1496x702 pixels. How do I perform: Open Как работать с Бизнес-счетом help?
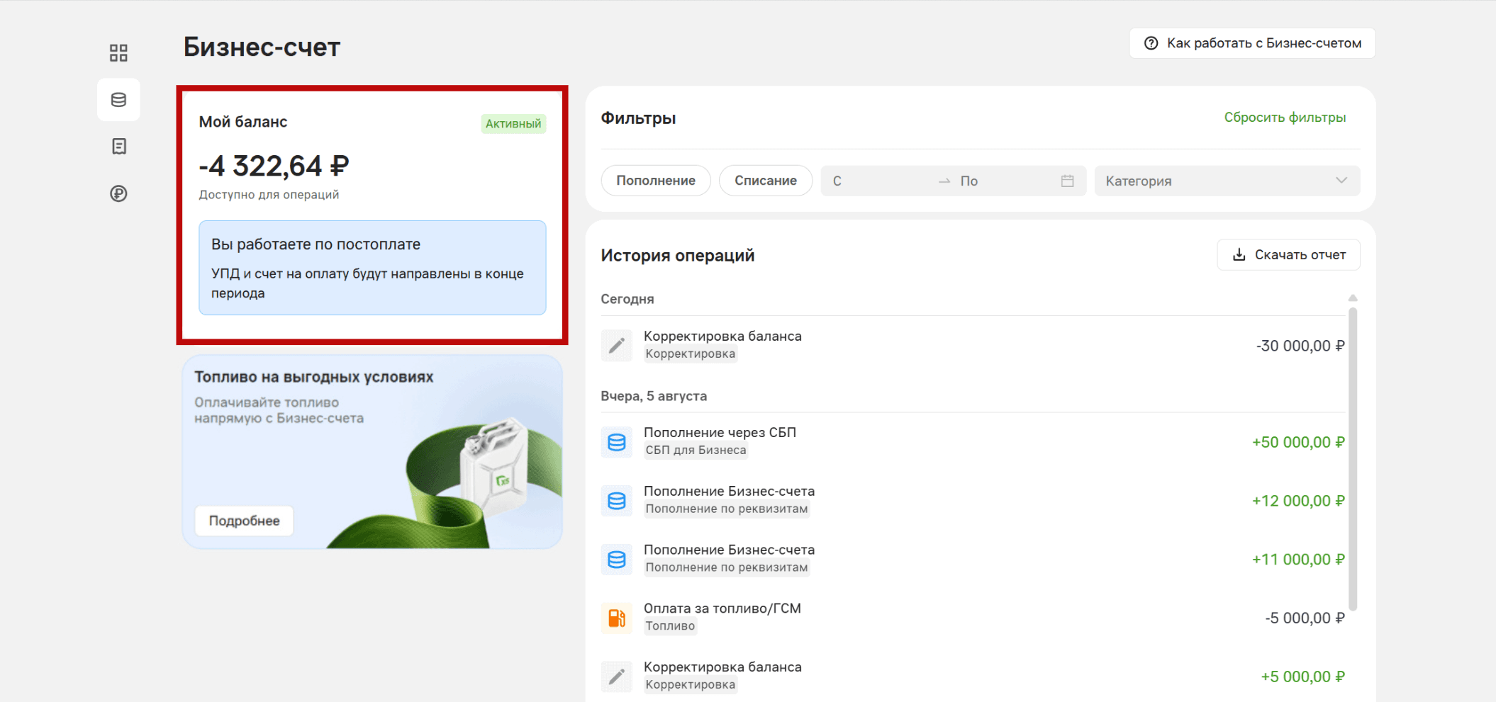1252,43
